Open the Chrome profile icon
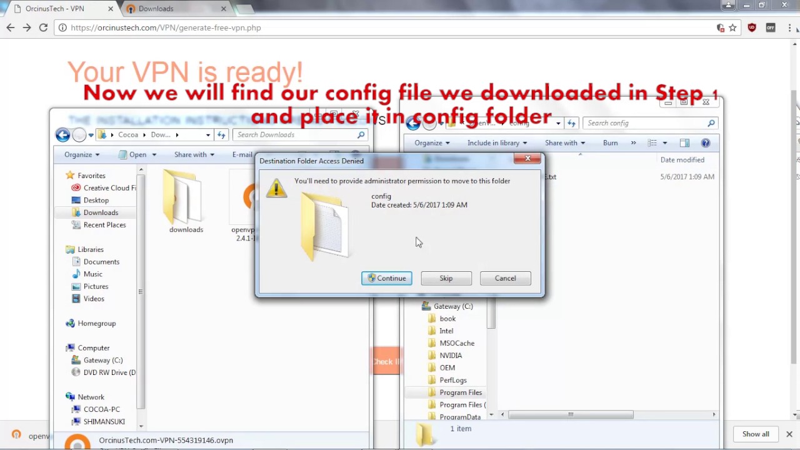The width and height of the screenshot is (800, 450). (x=728, y=6)
